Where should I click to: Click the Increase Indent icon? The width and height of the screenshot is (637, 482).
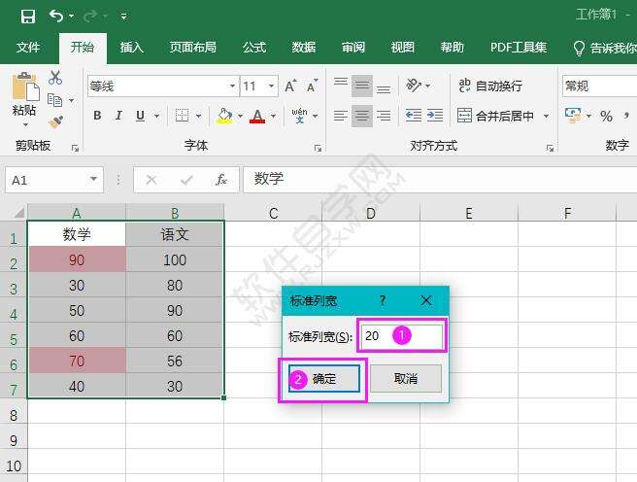coord(435,116)
